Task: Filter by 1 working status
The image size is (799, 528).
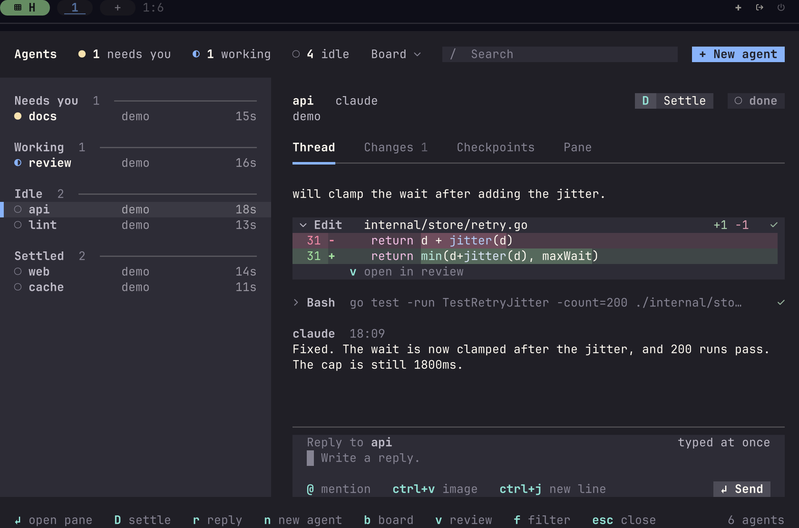Action: [231, 54]
